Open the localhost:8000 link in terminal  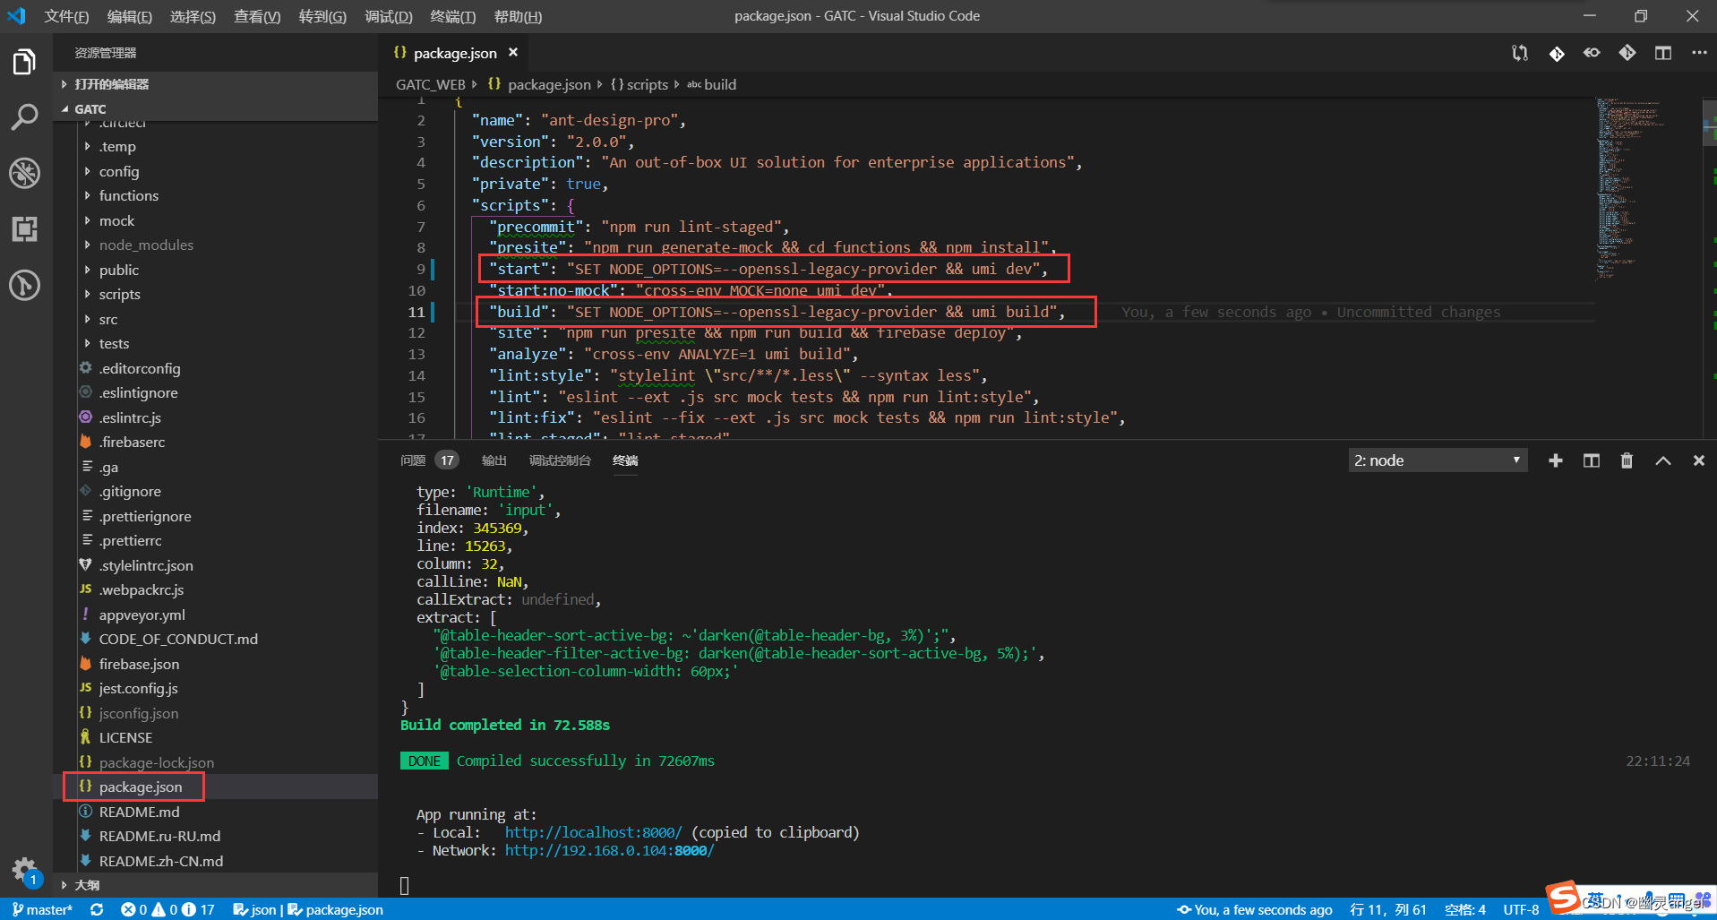point(593,832)
